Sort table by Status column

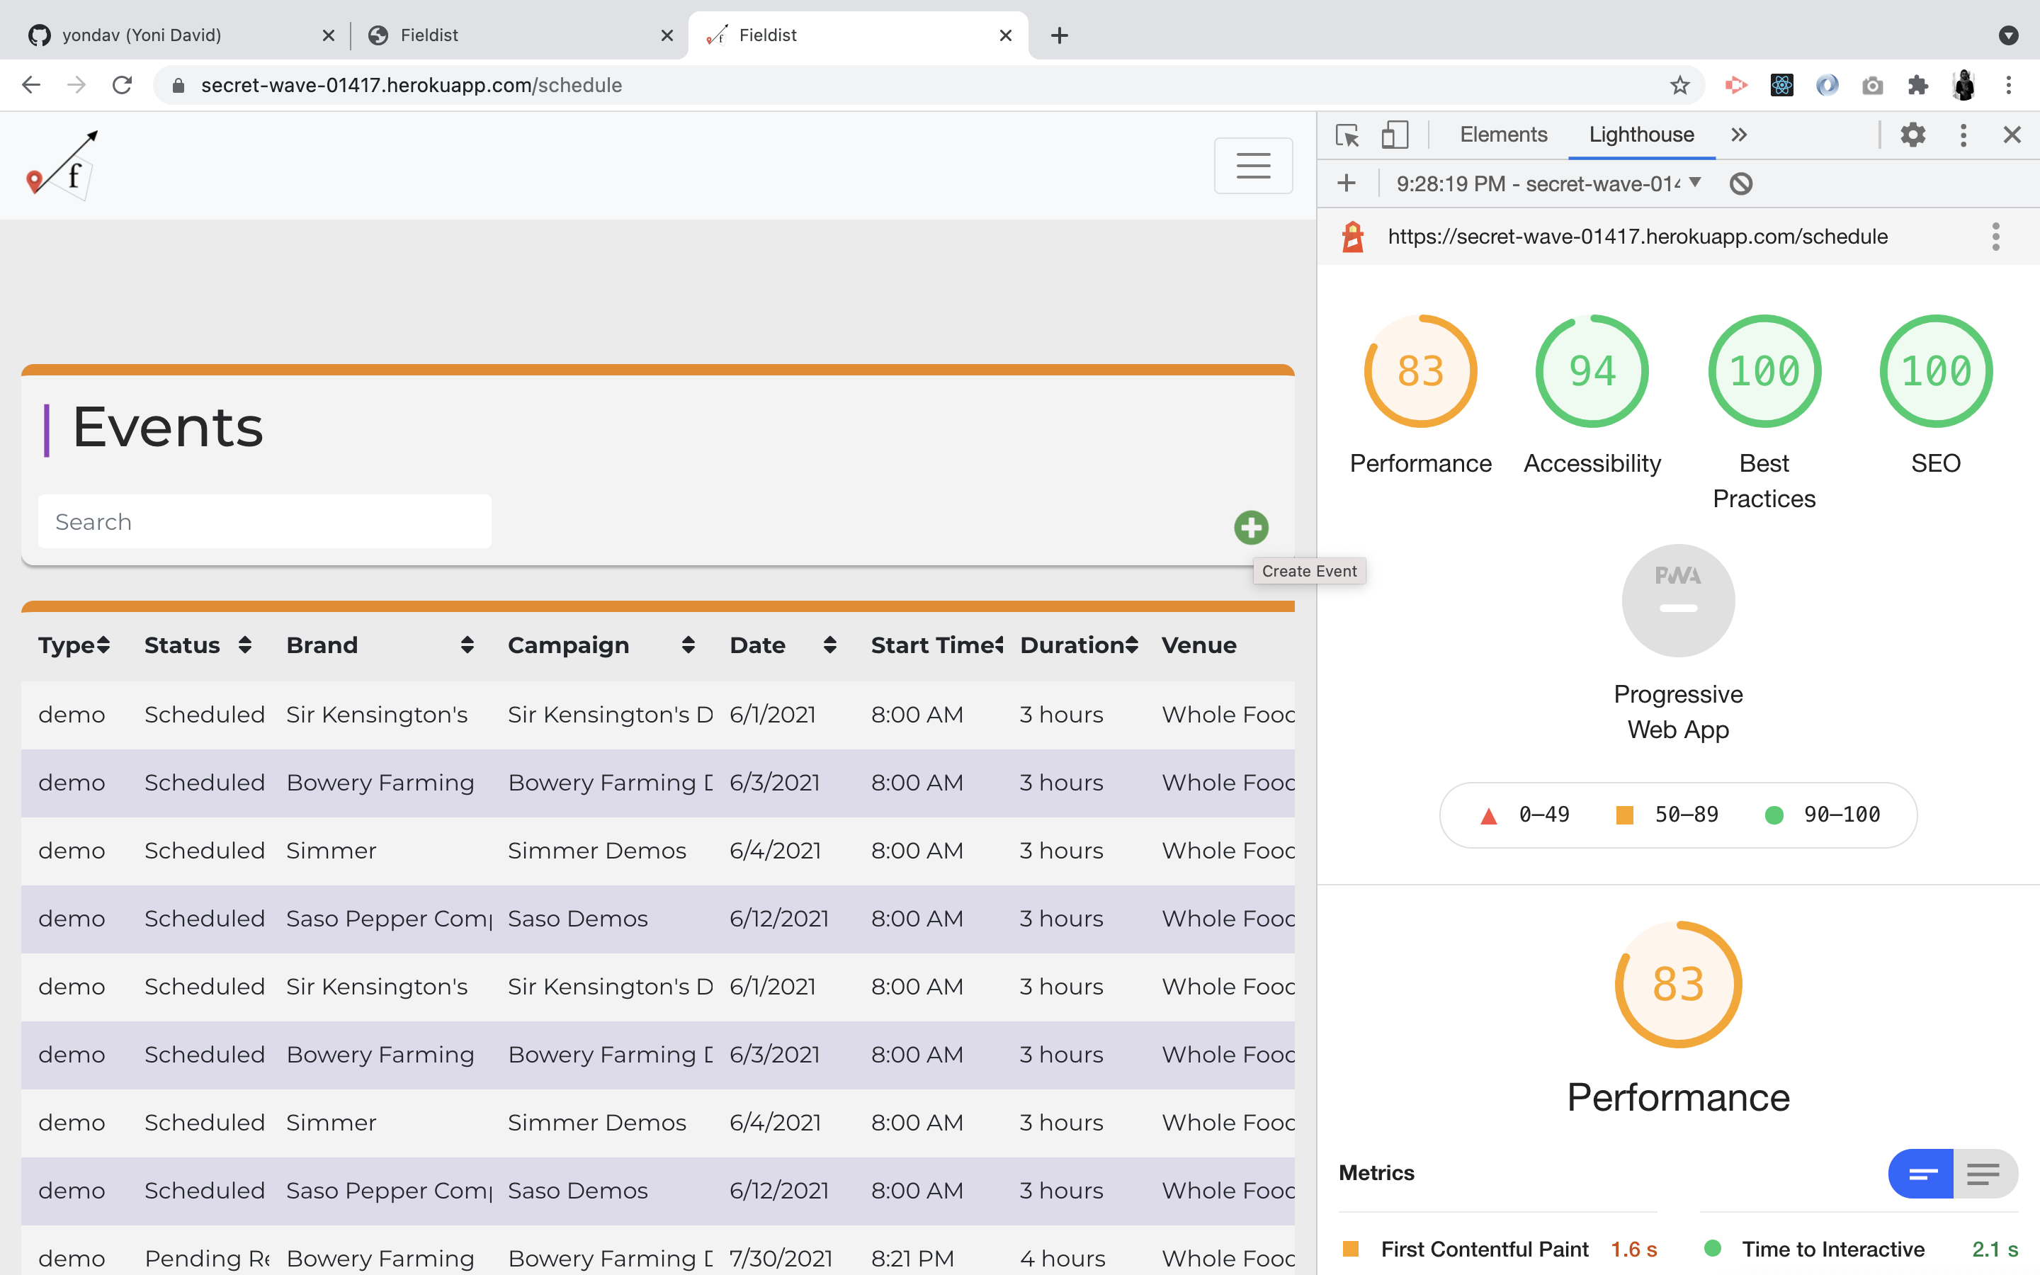tap(198, 645)
